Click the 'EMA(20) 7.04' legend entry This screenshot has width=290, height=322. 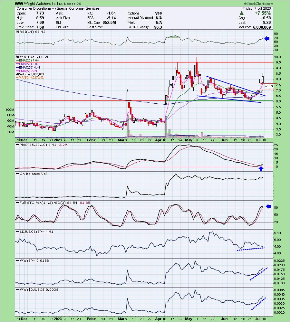click(x=29, y=61)
